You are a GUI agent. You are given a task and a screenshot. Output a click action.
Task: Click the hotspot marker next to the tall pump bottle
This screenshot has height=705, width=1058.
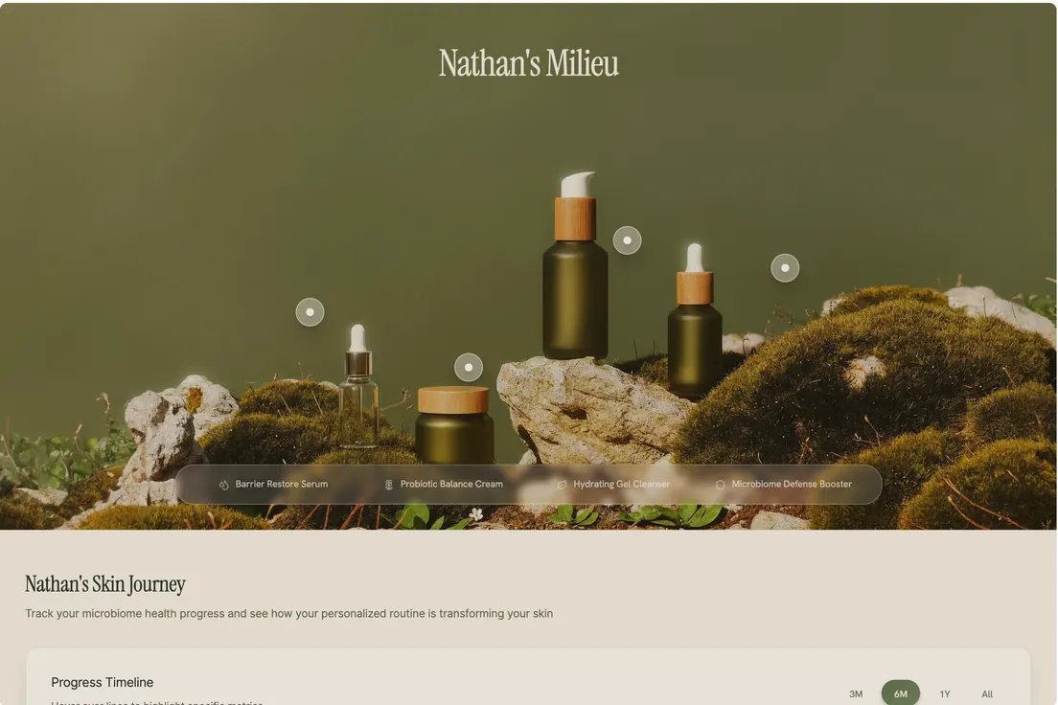click(x=627, y=240)
